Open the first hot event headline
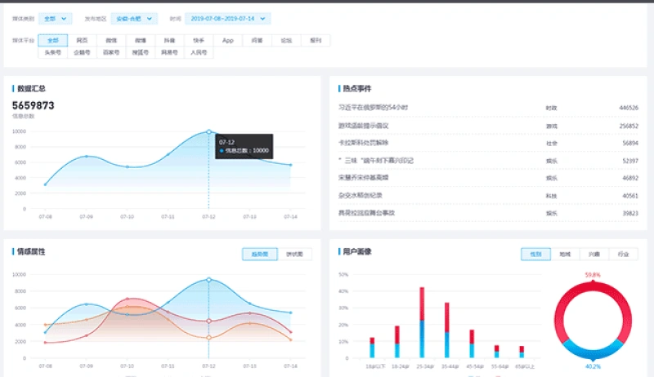Image resolution: width=654 pixels, height=377 pixels. (373, 108)
